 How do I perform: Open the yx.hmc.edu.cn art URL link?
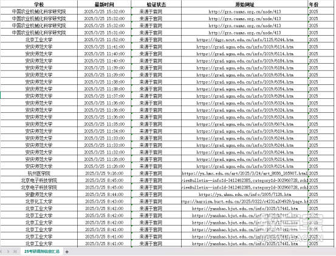(244, 173)
